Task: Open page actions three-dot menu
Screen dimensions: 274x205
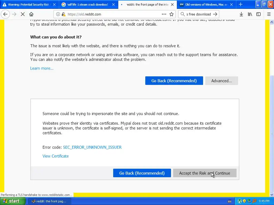Action: point(164,14)
